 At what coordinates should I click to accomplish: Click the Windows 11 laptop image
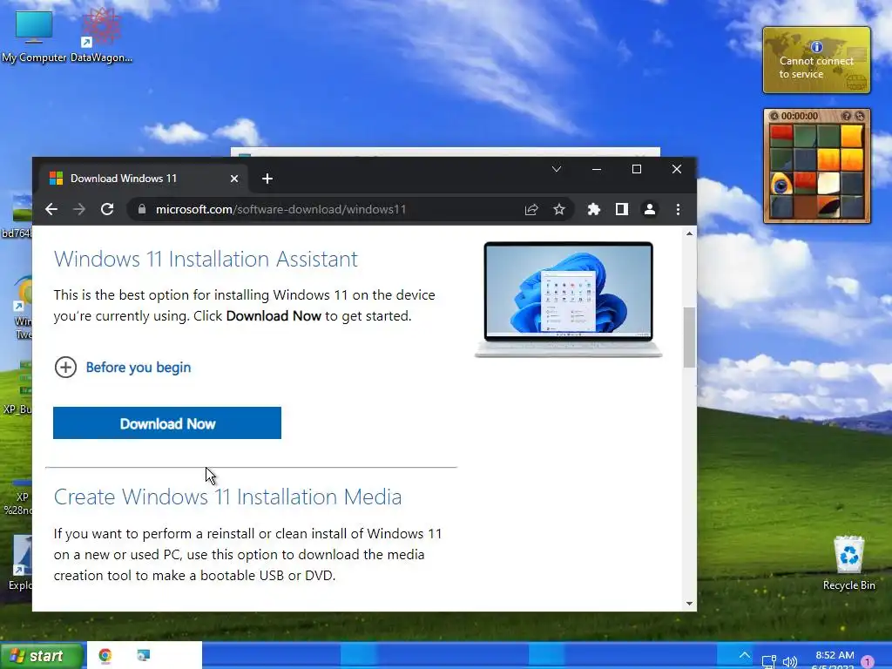568,300
